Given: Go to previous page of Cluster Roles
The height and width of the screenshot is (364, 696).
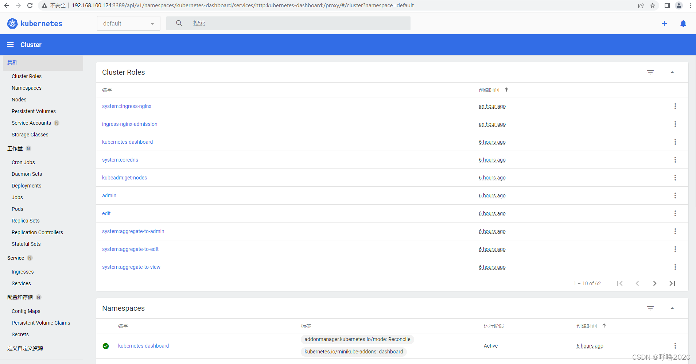Looking at the screenshot, I should tap(637, 283).
